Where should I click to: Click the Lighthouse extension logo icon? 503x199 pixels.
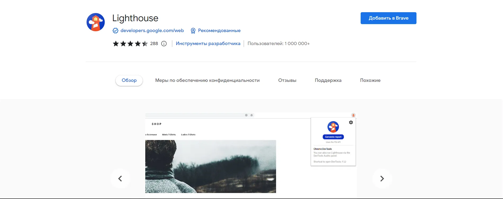pyautogui.click(x=96, y=22)
